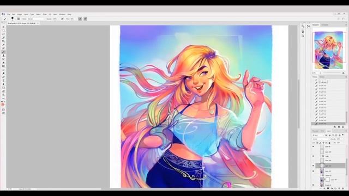Select the Eyedropper tool
Viewport: 349px width, 196px height.
pyautogui.click(x=3, y=45)
